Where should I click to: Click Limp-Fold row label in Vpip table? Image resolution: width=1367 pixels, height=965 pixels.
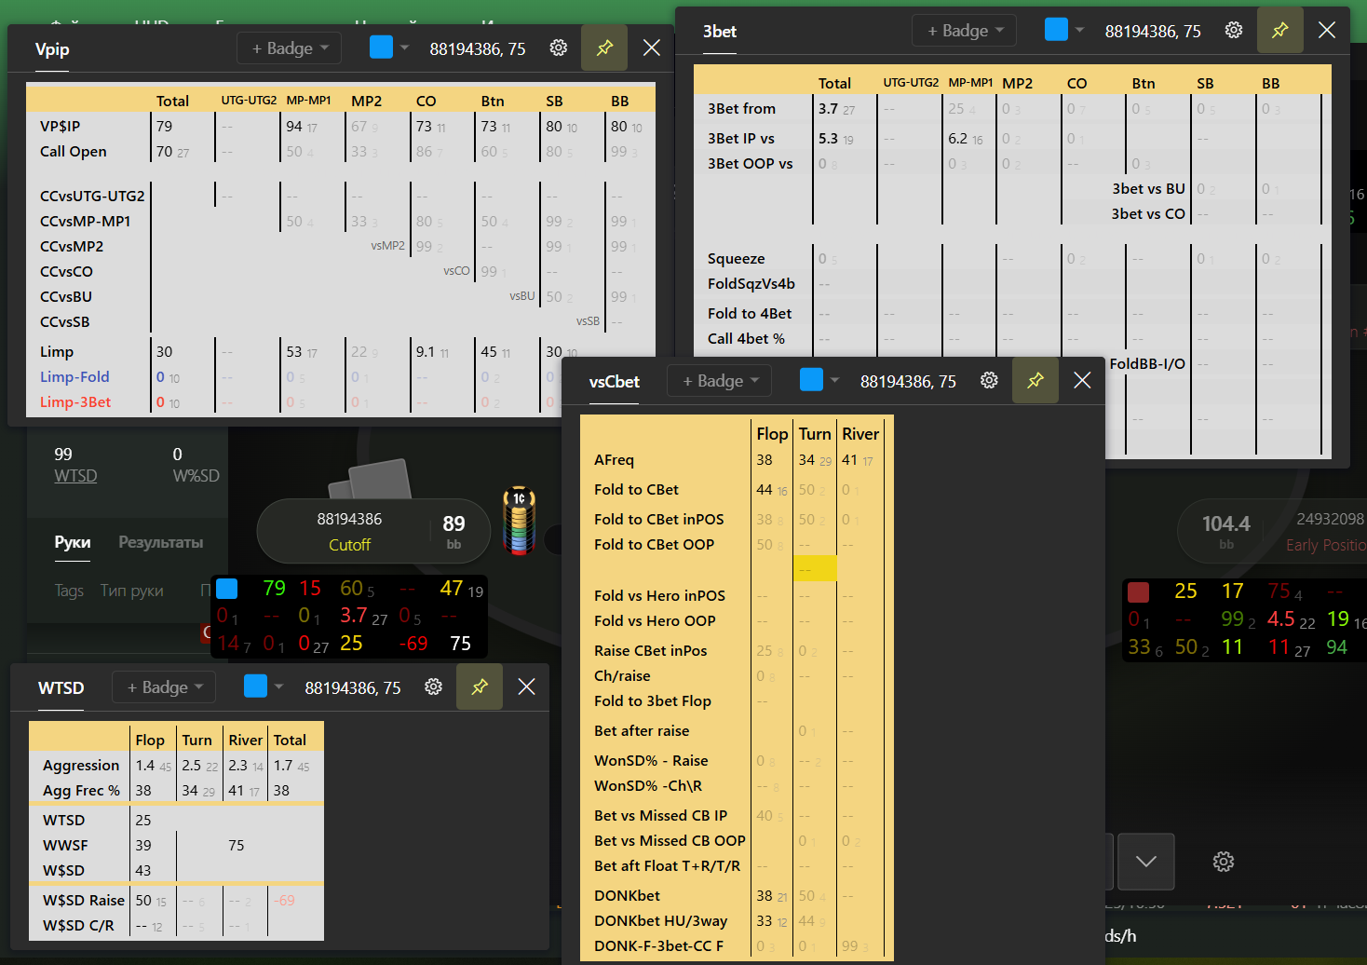[74, 376]
